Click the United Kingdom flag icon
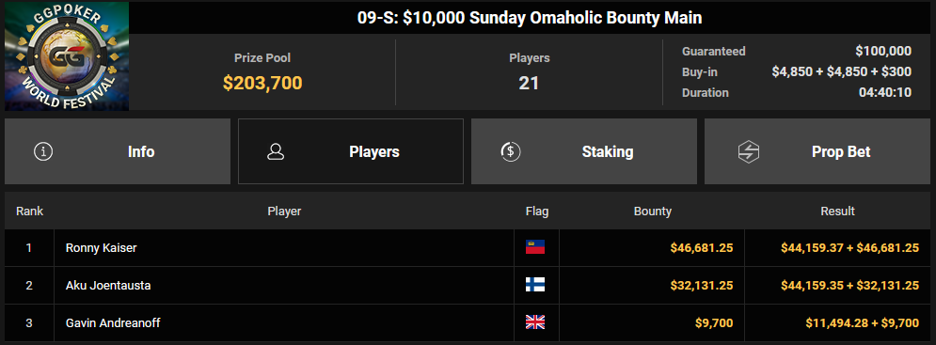 [535, 323]
